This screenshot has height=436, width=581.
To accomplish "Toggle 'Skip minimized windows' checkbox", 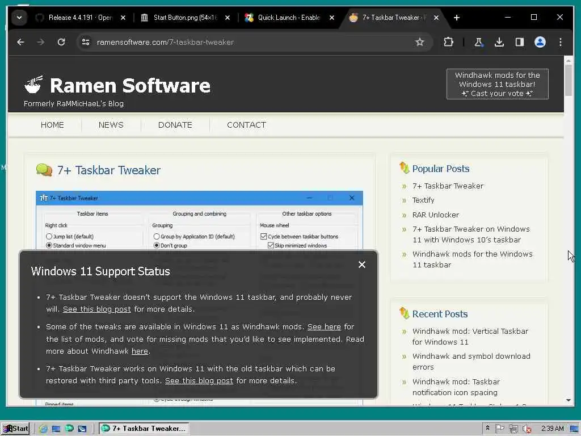I will pos(271,245).
